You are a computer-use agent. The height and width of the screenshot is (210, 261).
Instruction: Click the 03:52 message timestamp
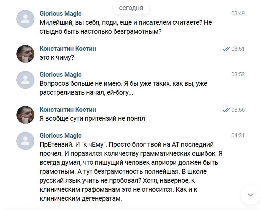(238, 75)
